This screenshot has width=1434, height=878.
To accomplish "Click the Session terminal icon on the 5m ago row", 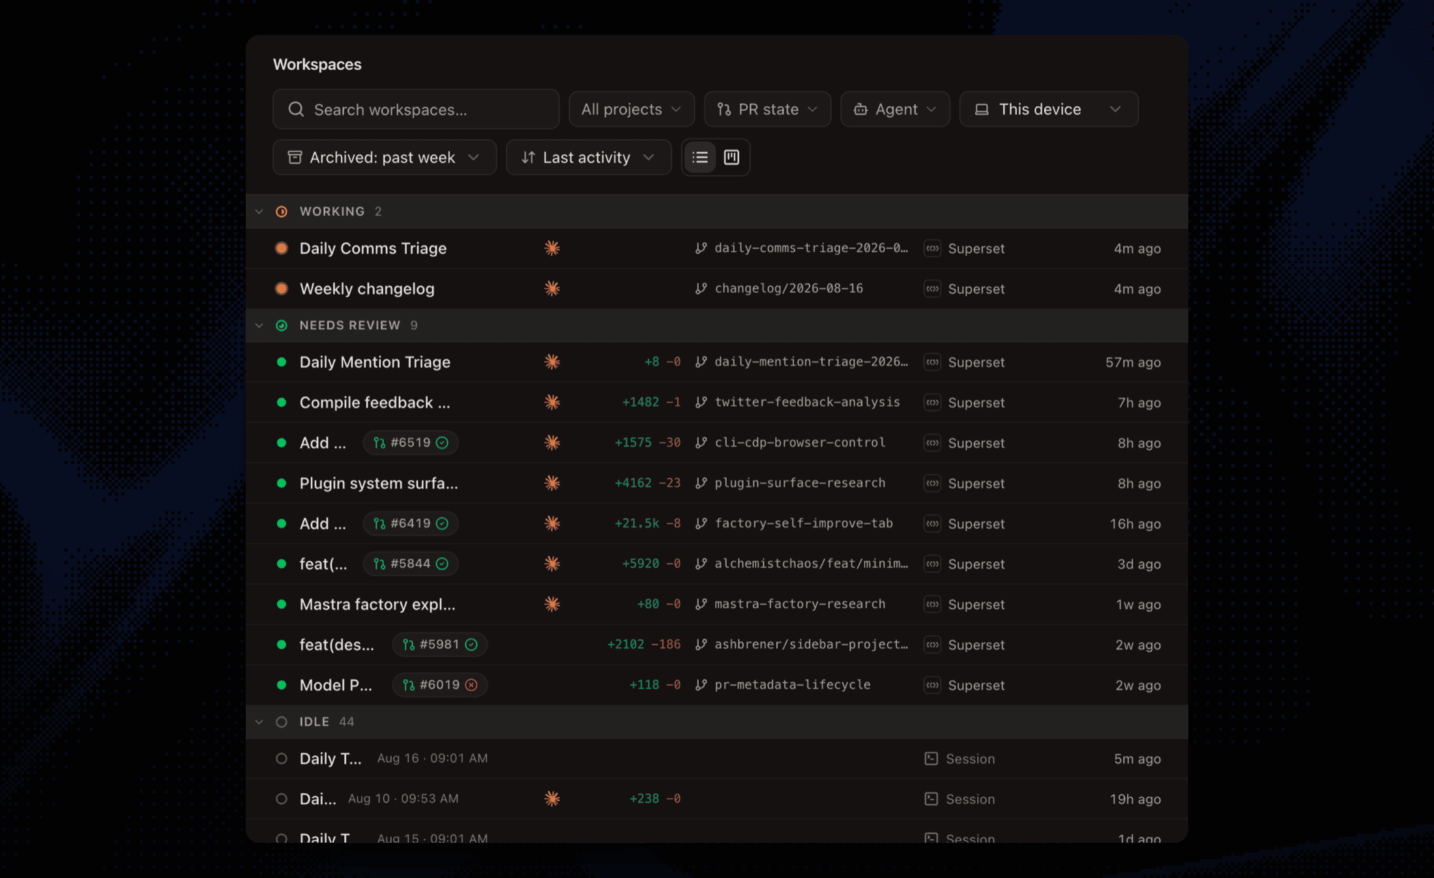I will click(x=931, y=758).
